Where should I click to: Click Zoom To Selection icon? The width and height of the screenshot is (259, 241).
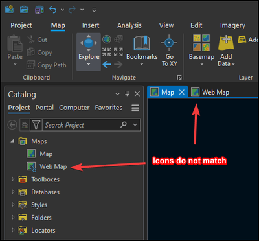(118, 40)
